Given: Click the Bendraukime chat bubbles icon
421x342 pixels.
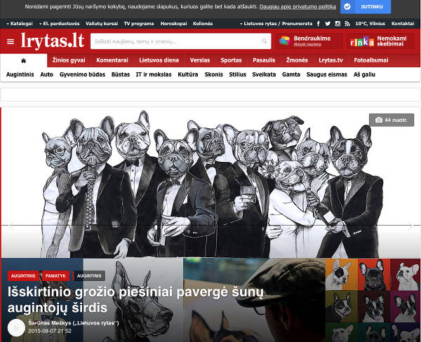Looking at the screenshot, I should [284, 41].
